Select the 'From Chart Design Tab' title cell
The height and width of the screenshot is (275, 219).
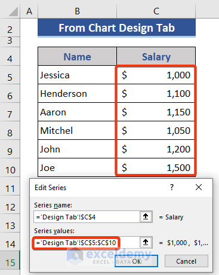pyautogui.click(x=116, y=27)
